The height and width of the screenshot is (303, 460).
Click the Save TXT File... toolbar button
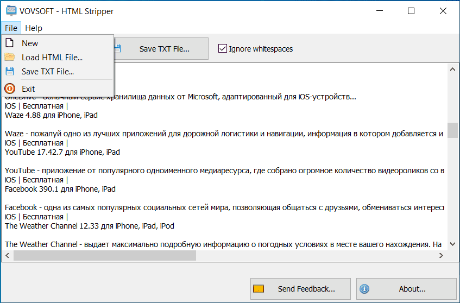click(x=161, y=49)
